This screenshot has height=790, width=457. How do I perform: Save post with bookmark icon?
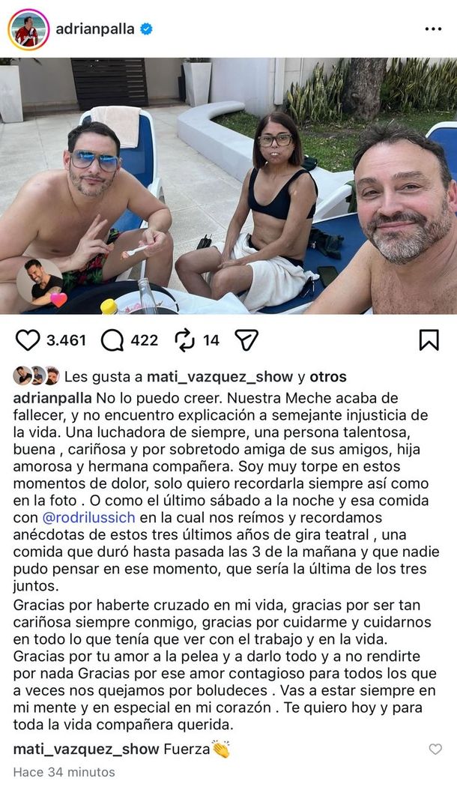tap(429, 340)
